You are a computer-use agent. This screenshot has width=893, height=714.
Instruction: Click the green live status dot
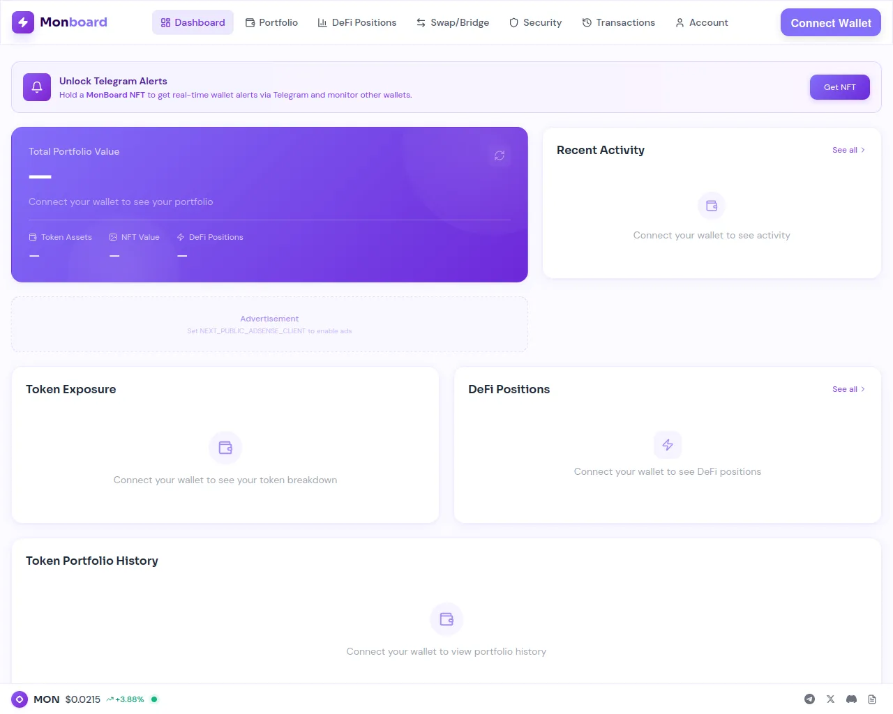(x=154, y=699)
